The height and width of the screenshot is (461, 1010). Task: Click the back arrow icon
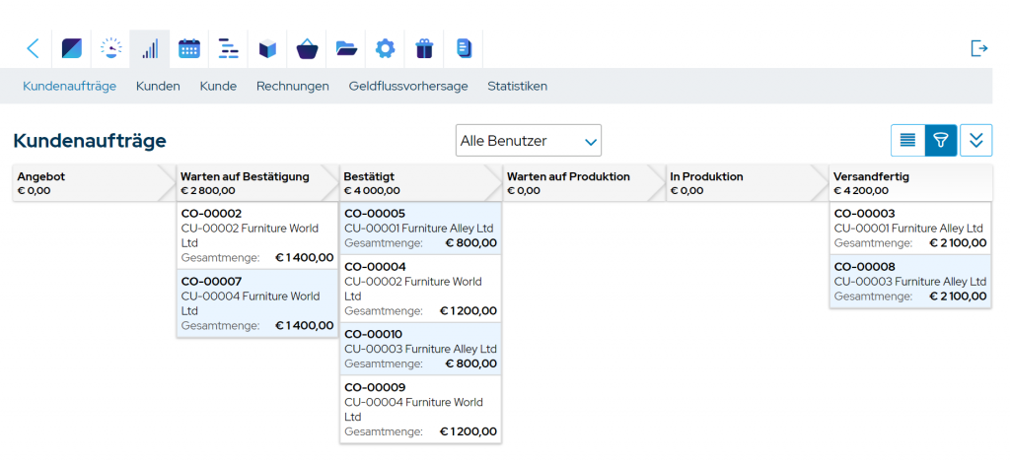[33, 48]
